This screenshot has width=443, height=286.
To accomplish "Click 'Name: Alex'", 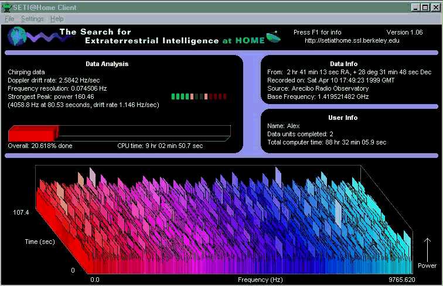I will [284, 126].
